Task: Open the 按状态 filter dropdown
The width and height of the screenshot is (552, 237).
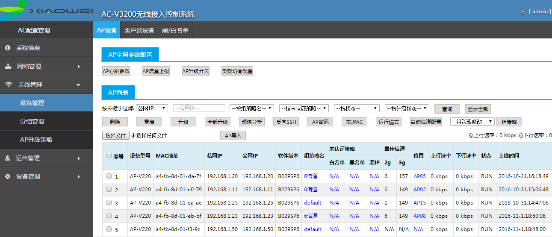Action: click(357, 108)
